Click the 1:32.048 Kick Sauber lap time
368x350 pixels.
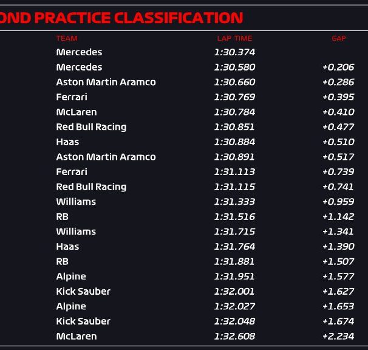point(234,321)
